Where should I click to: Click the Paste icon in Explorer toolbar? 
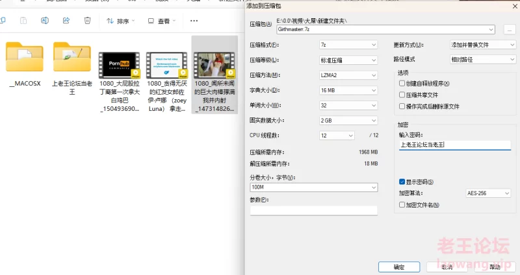click(x=23, y=21)
